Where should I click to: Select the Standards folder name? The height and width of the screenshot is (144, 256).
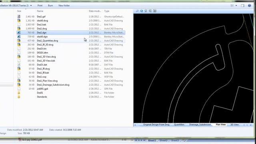(42, 97)
